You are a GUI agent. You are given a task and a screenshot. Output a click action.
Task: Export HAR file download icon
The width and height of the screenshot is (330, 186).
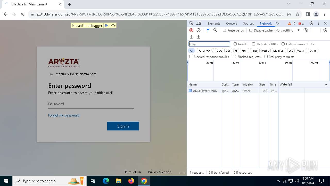click(199, 37)
